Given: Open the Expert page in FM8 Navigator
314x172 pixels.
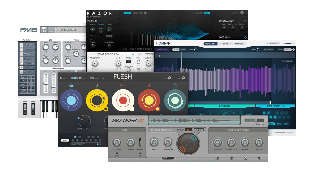Looking at the screenshot, I should click(x=28, y=72).
